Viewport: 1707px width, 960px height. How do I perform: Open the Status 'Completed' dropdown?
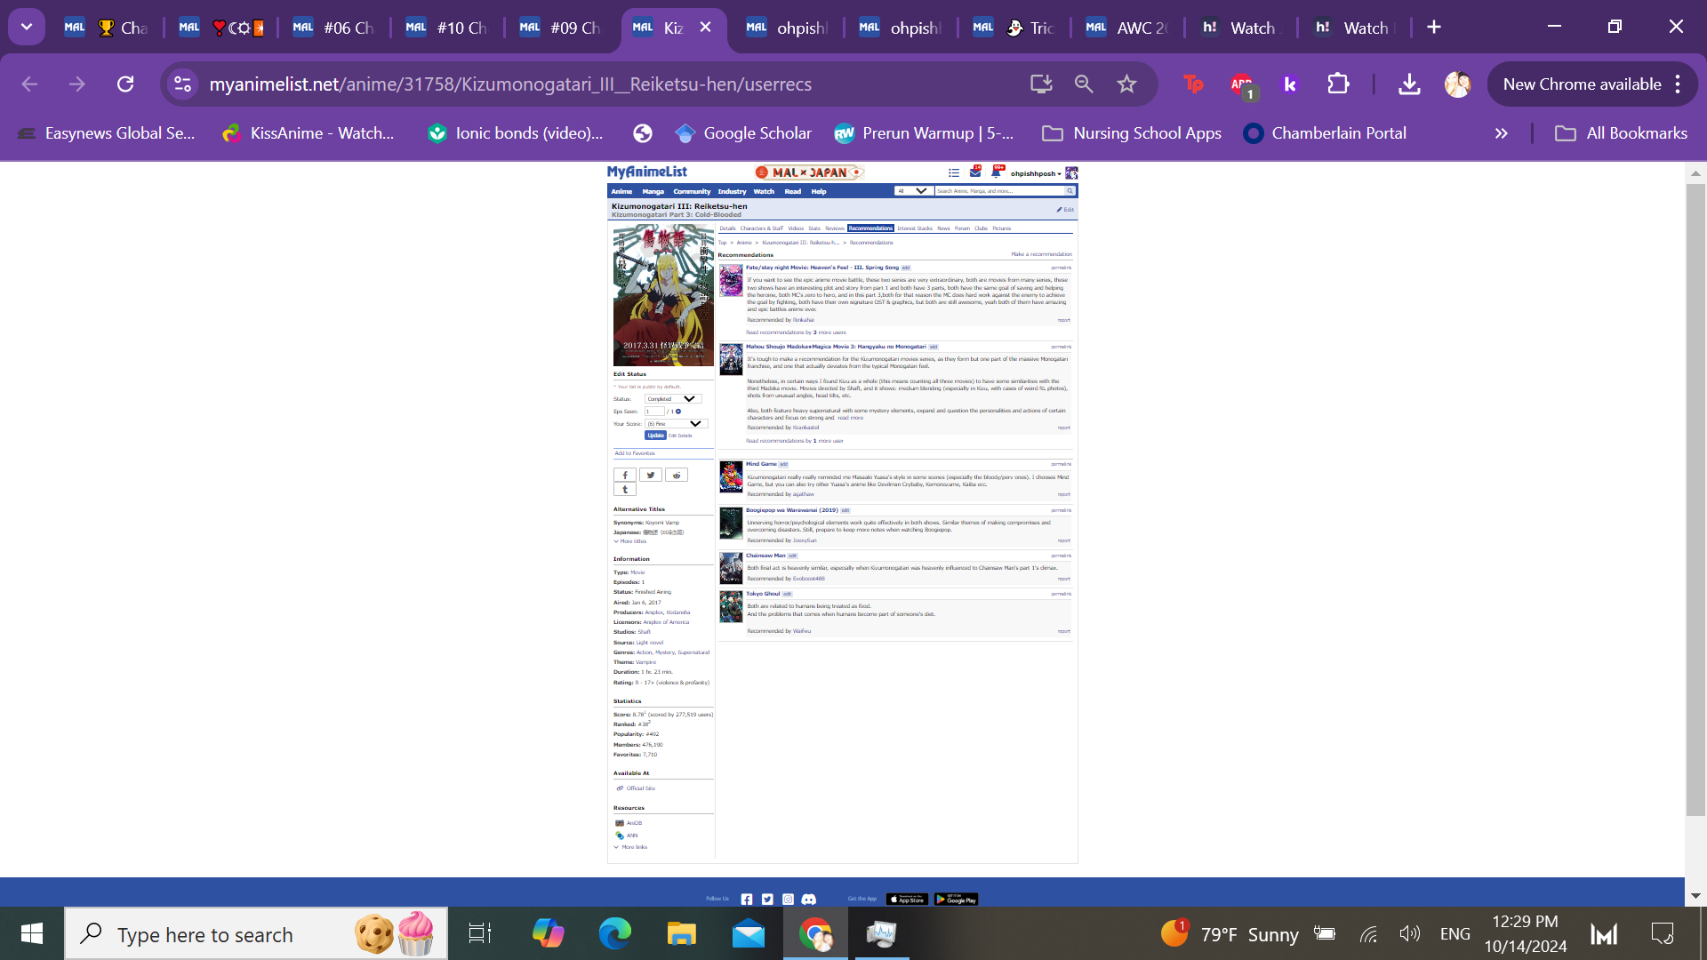(673, 399)
